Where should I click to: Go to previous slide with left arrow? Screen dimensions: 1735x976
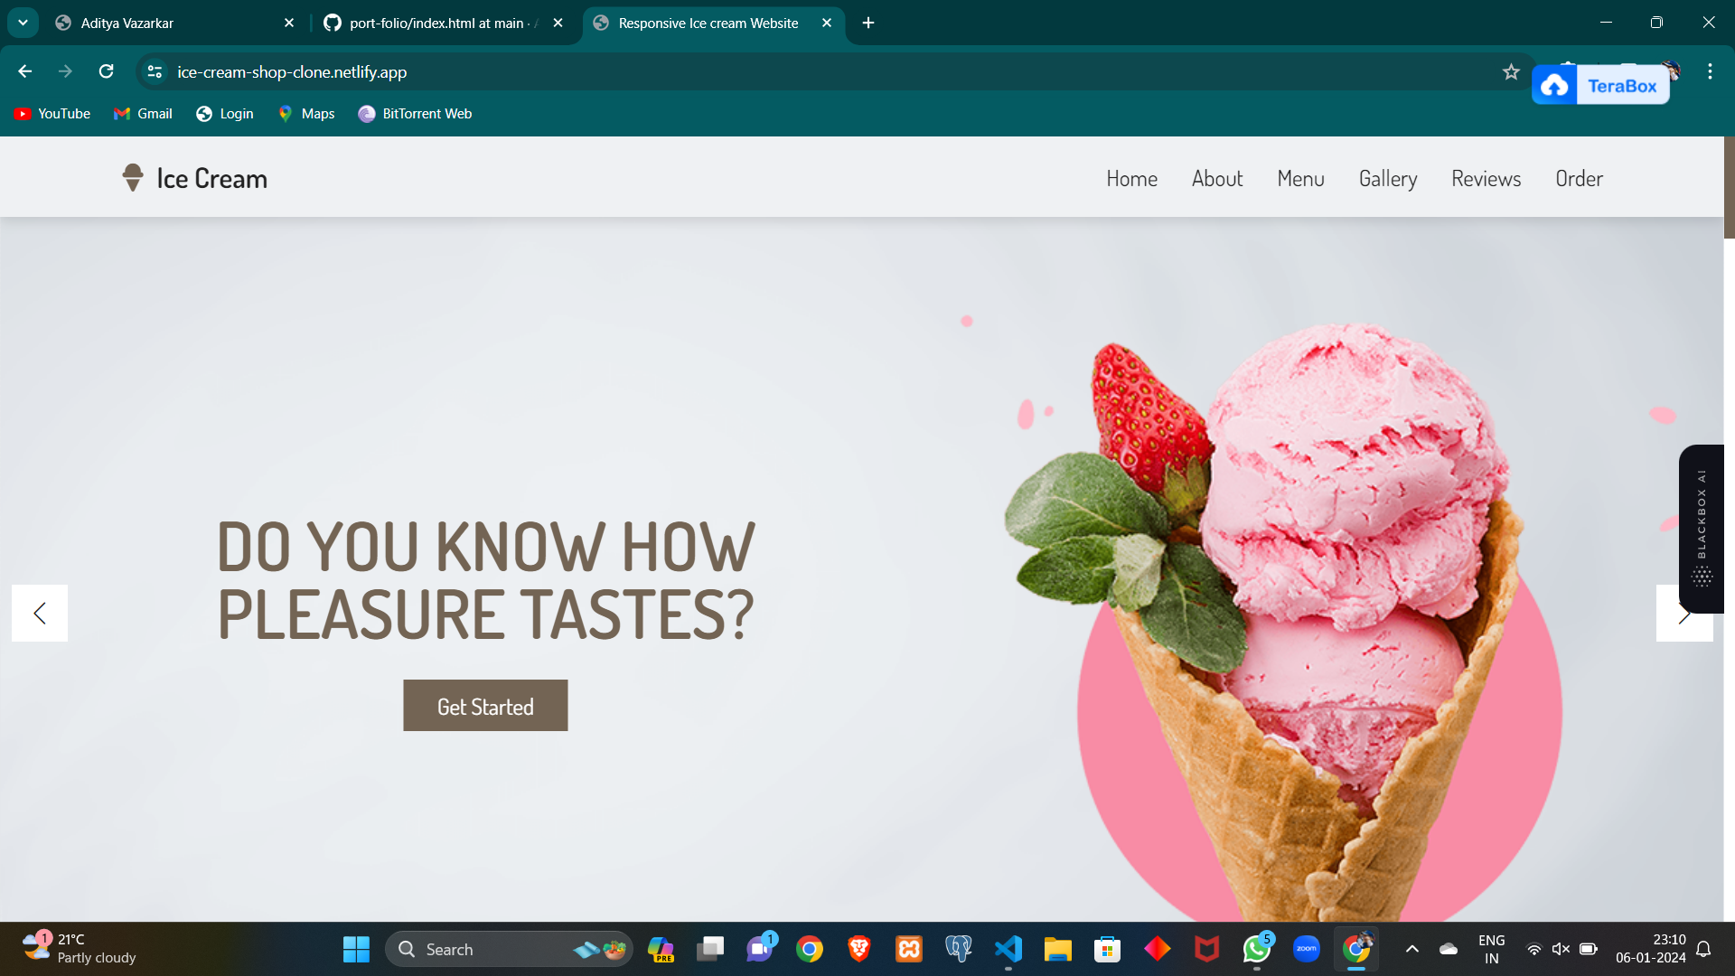click(40, 614)
